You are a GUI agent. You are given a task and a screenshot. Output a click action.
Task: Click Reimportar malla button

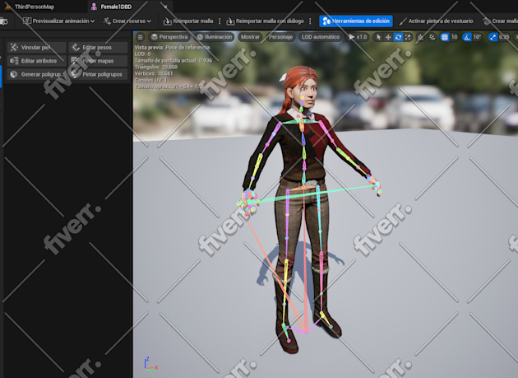point(188,21)
